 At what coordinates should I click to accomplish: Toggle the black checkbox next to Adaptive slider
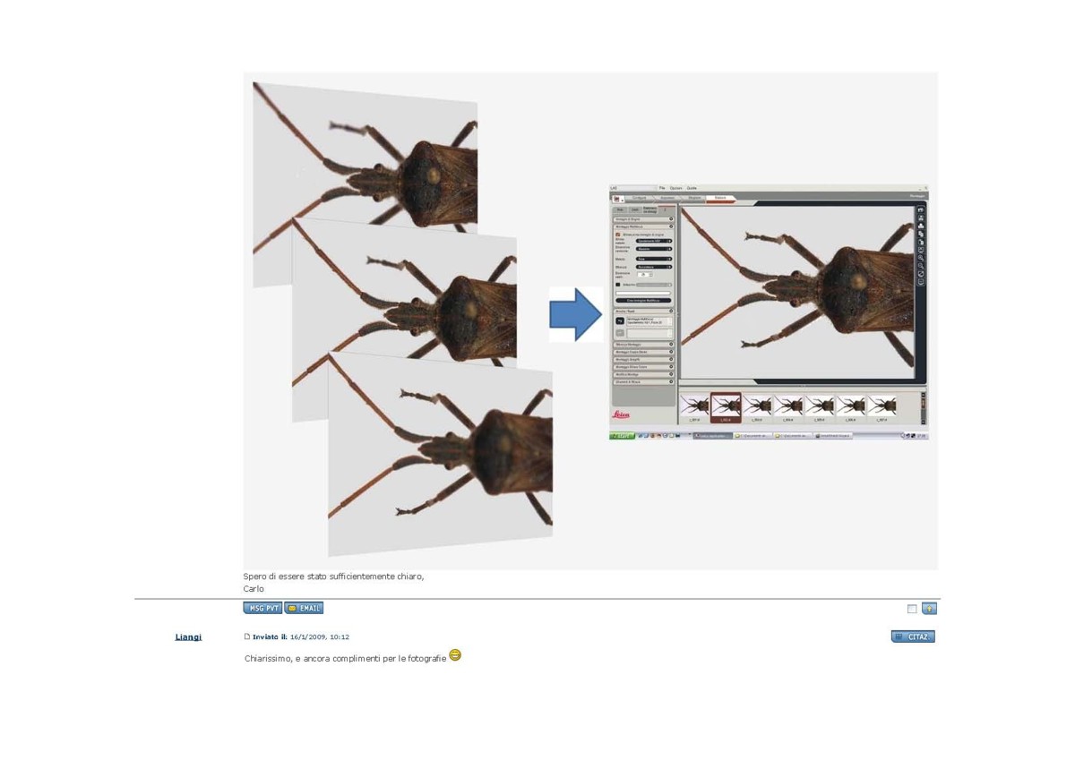point(617,285)
